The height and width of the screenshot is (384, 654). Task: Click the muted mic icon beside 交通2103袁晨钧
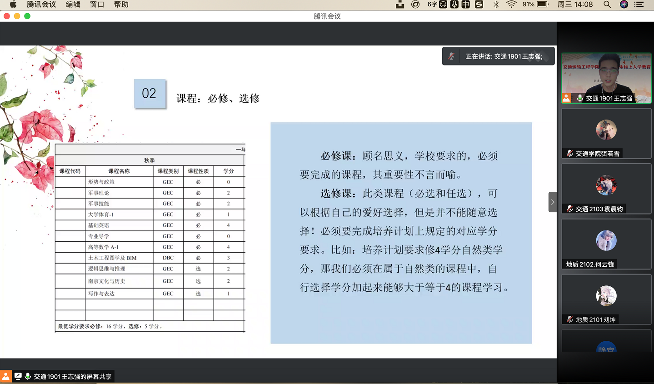coord(569,209)
